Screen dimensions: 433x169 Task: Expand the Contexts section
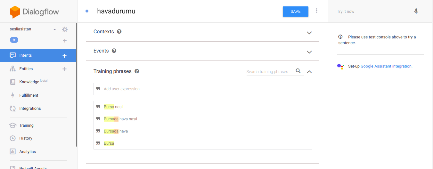309,33
